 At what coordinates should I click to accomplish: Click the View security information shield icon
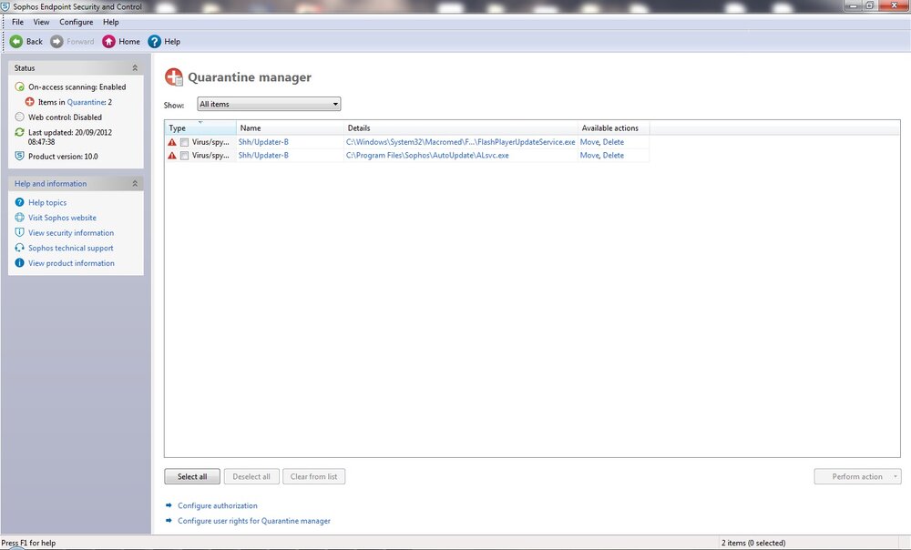tap(19, 232)
